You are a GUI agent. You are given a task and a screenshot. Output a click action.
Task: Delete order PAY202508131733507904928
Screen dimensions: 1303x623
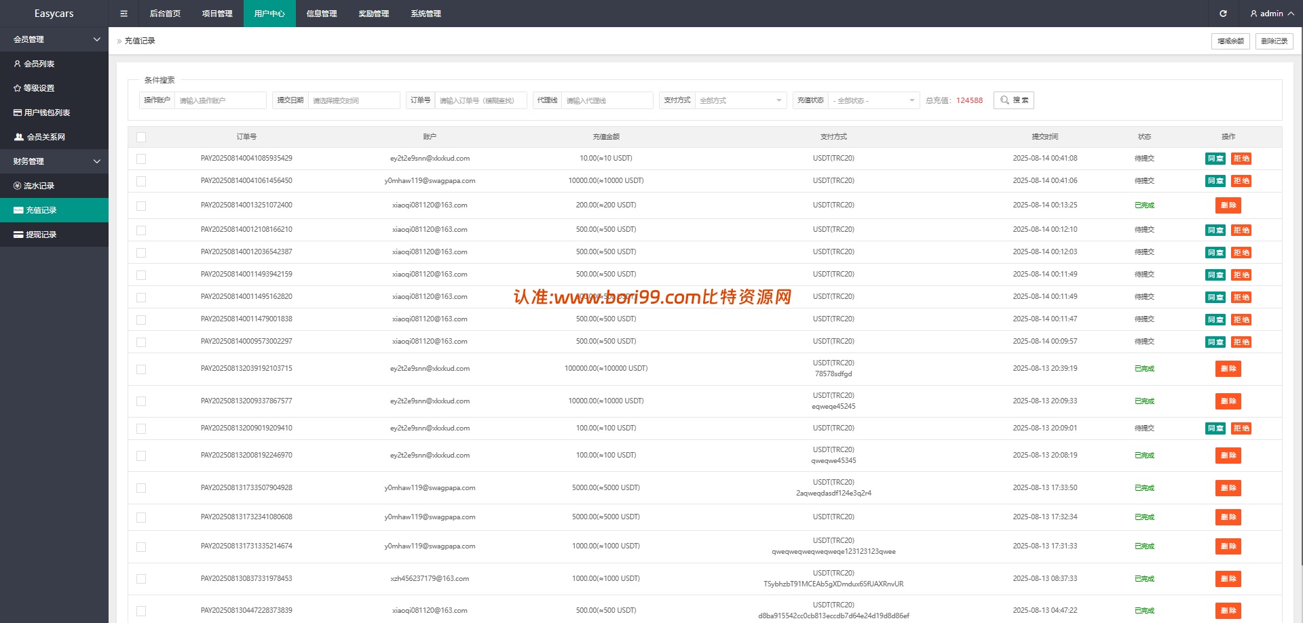pyautogui.click(x=1228, y=488)
